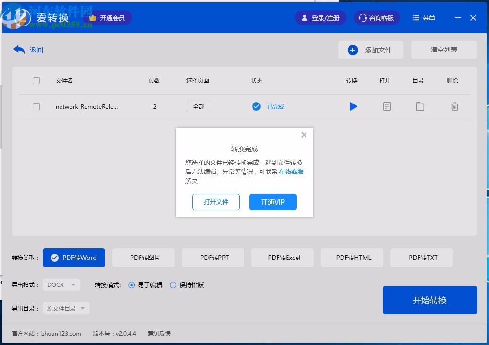Image resolution: width=489 pixels, height=345 pixels.
Task: Click the 爱转换 application logo
Action: point(53,17)
